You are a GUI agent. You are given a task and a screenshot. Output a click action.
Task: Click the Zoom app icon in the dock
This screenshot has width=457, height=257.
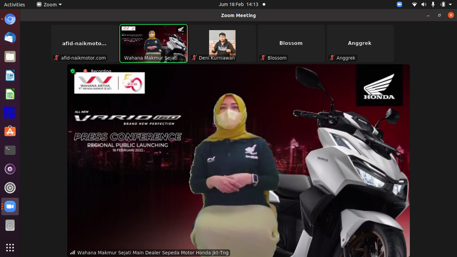[10, 206]
